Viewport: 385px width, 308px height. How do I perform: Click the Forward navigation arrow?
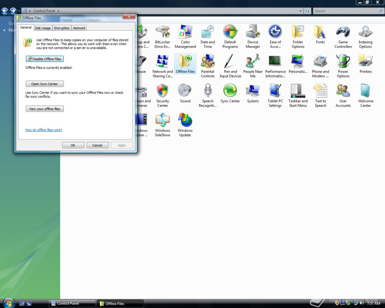(x=13, y=11)
